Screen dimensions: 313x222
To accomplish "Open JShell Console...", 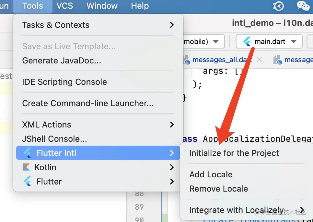I will click(98, 139).
